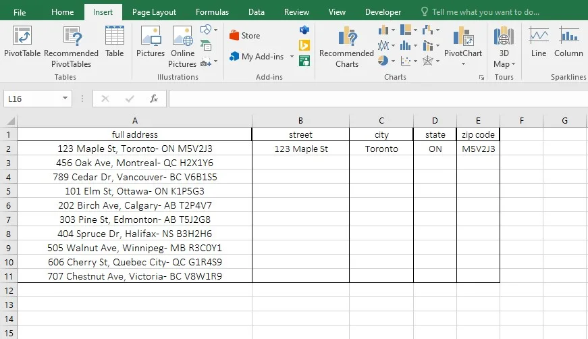The width and height of the screenshot is (588, 339).
Task: Take a Screenshot clipping
Action: (205, 62)
